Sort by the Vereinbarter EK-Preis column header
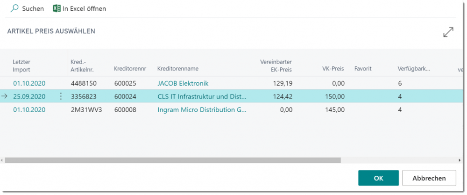Screen dimensions: 467x195 click(x=276, y=65)
